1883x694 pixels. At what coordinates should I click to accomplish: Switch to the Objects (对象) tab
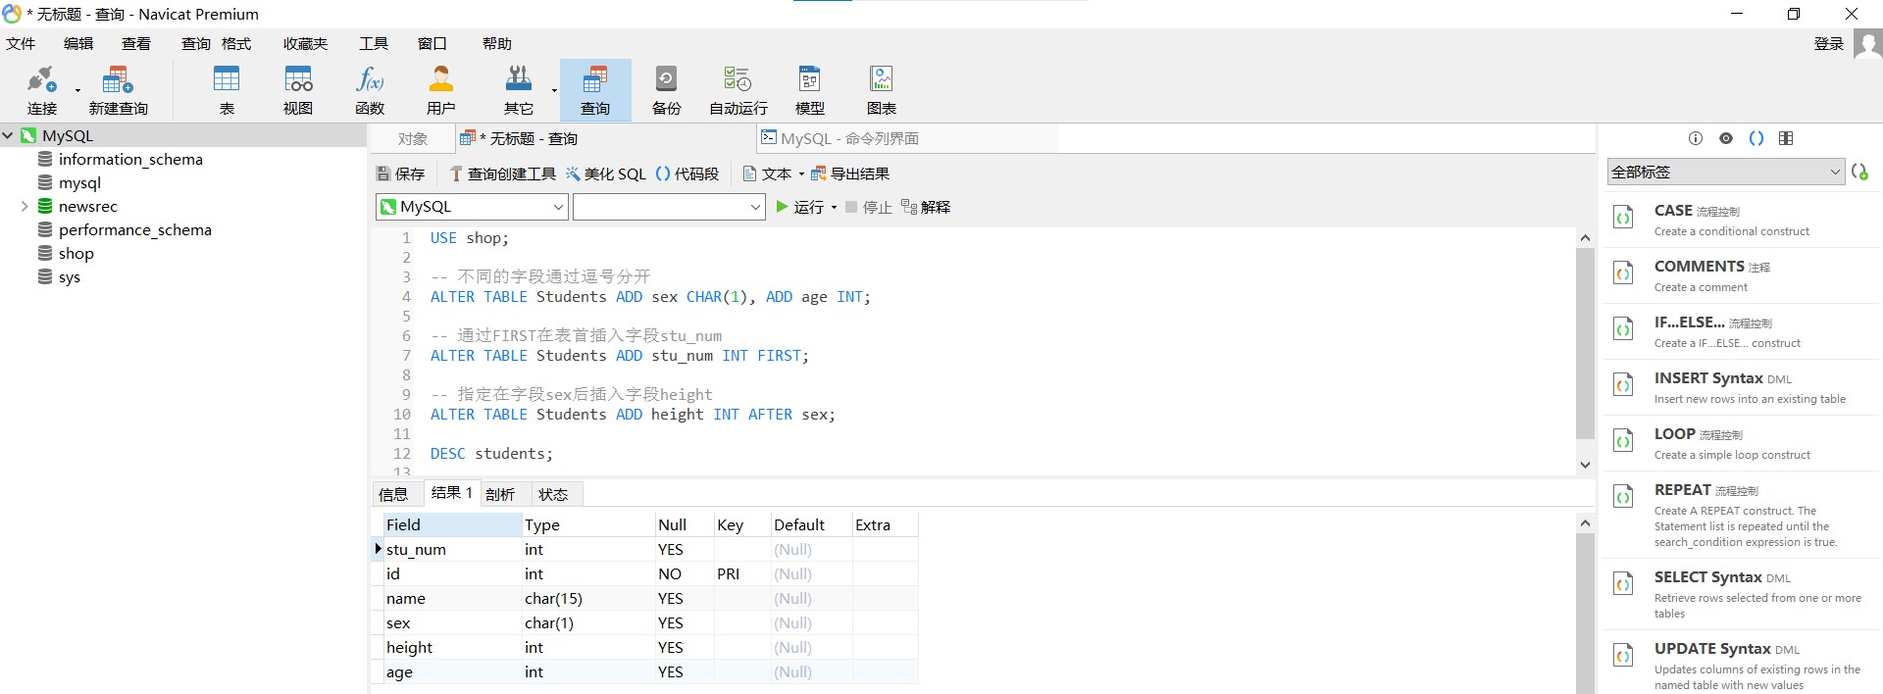tap(413, 139)
